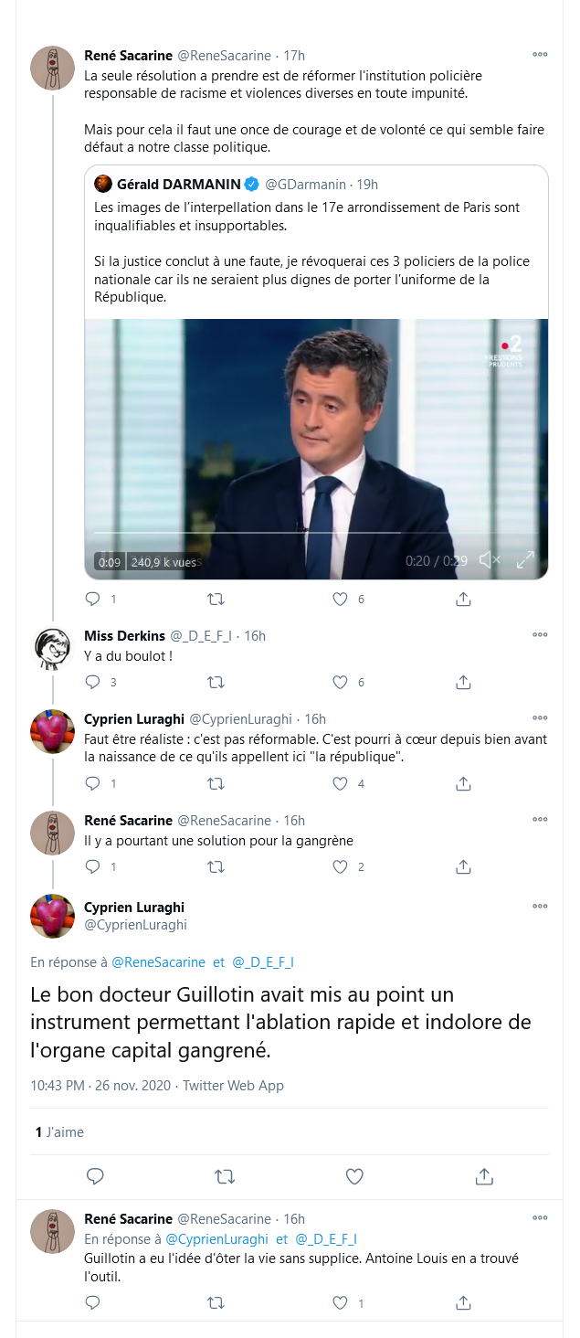Reply to 'Il y a pourtant une solution' tweet
Image resolution: width=580 pixels, height=1338 pixels.
(92, 866)
